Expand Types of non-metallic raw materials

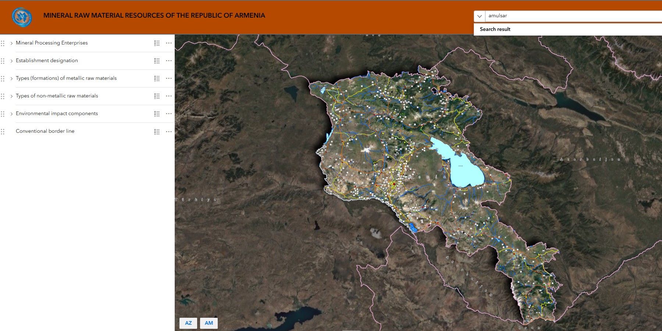click(11, 96)
